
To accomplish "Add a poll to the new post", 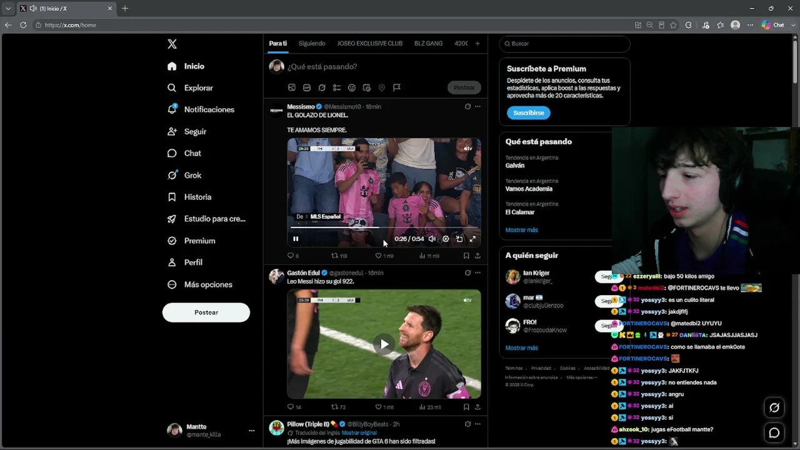I will tap(337, 88).
